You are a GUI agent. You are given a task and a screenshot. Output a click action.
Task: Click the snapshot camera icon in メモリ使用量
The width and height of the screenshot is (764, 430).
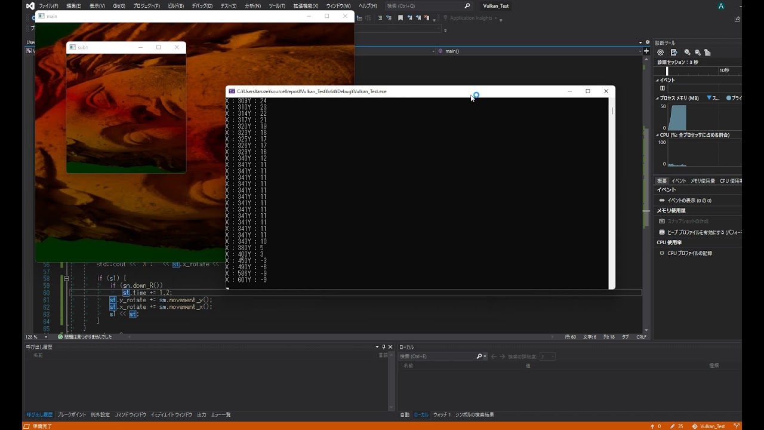[x=662, y=221]
